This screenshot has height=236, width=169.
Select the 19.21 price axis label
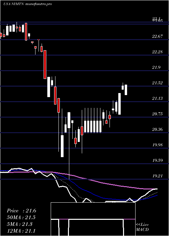[x=158, y=176]
